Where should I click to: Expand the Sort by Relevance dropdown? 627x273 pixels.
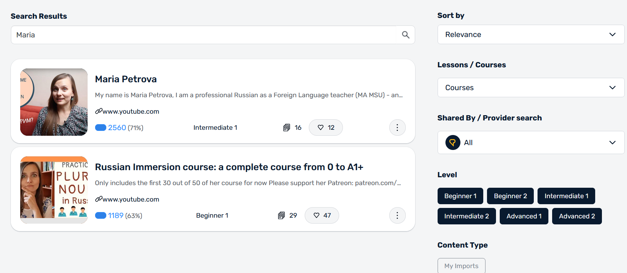530,34
